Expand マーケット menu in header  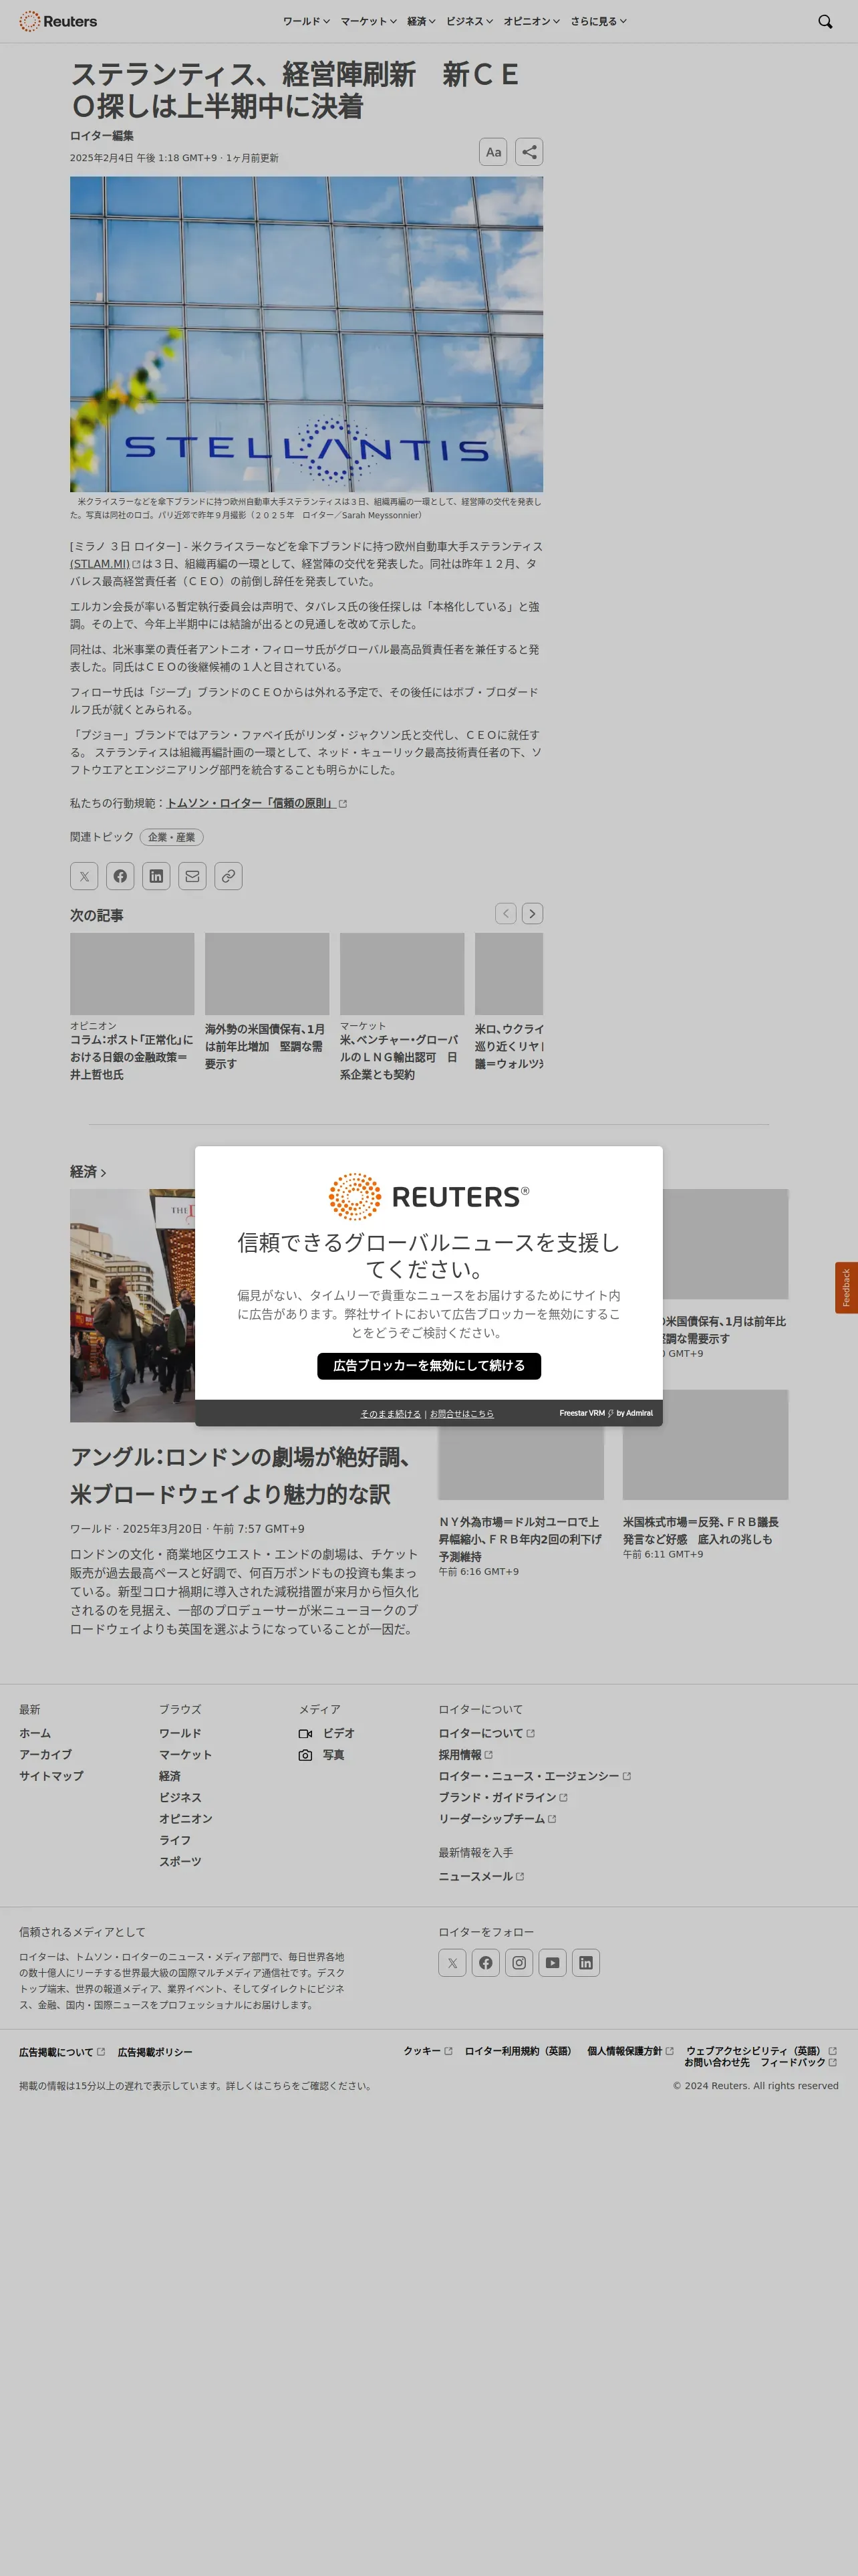coord(369,21)
